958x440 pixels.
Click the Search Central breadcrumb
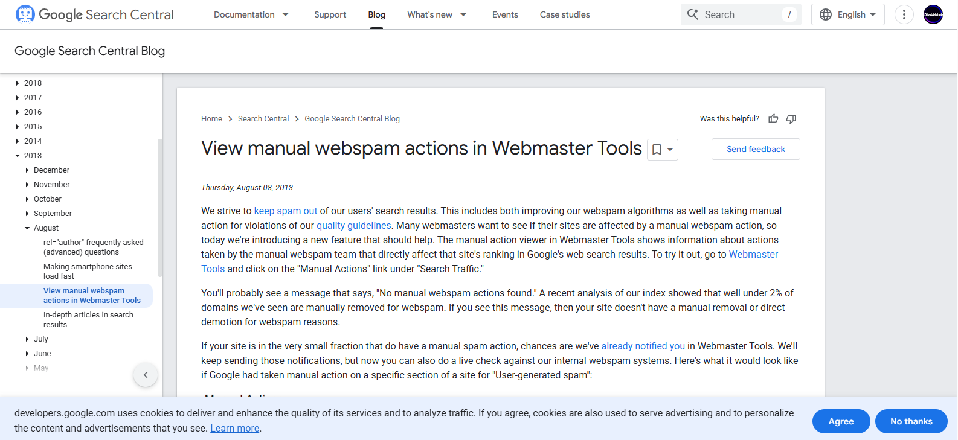pos(263,119)
